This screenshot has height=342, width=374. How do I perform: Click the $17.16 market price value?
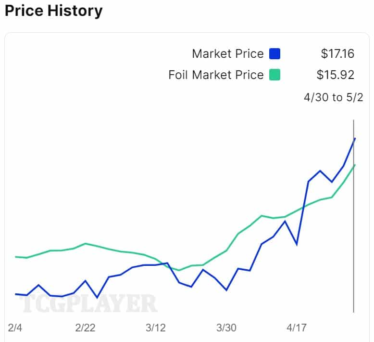(337, 53)
